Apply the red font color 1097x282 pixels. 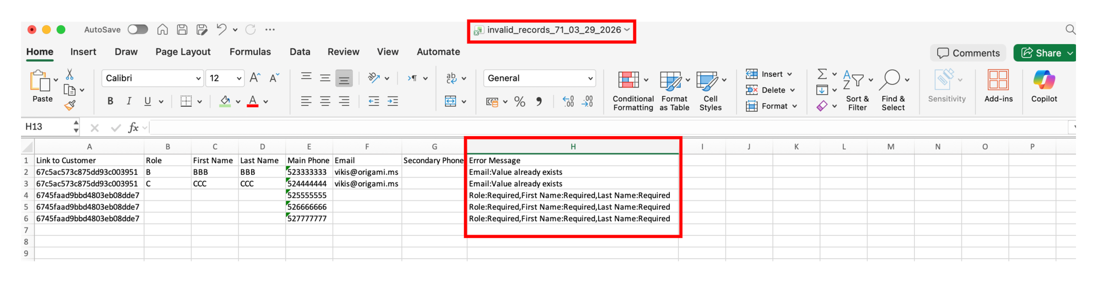(253, 101)
